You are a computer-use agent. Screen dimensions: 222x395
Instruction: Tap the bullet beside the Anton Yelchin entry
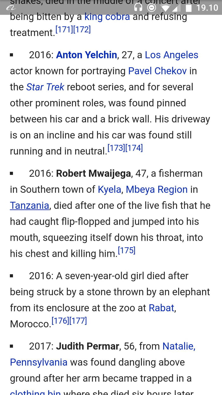click(x=12, y=55)
